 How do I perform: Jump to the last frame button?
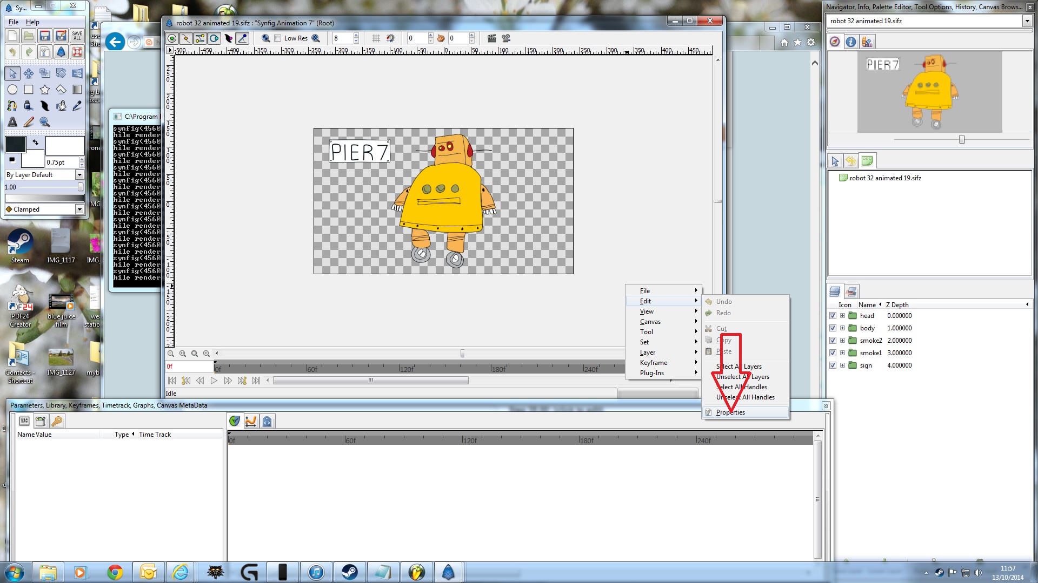256,381
